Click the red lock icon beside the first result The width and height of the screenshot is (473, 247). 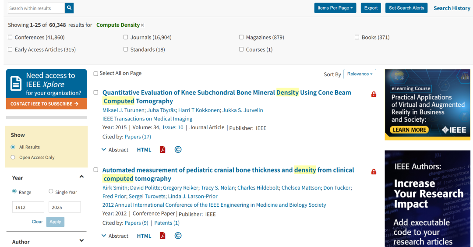(x=374, y=94)
